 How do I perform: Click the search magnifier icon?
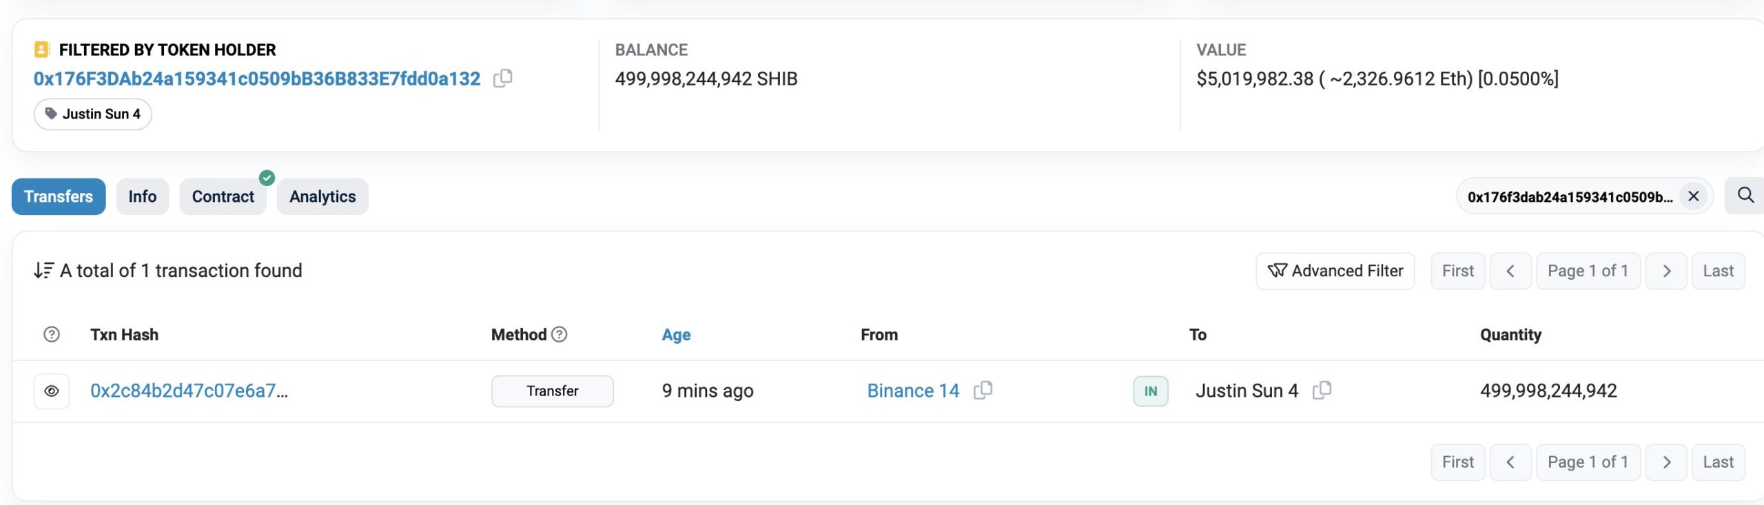1745,196
